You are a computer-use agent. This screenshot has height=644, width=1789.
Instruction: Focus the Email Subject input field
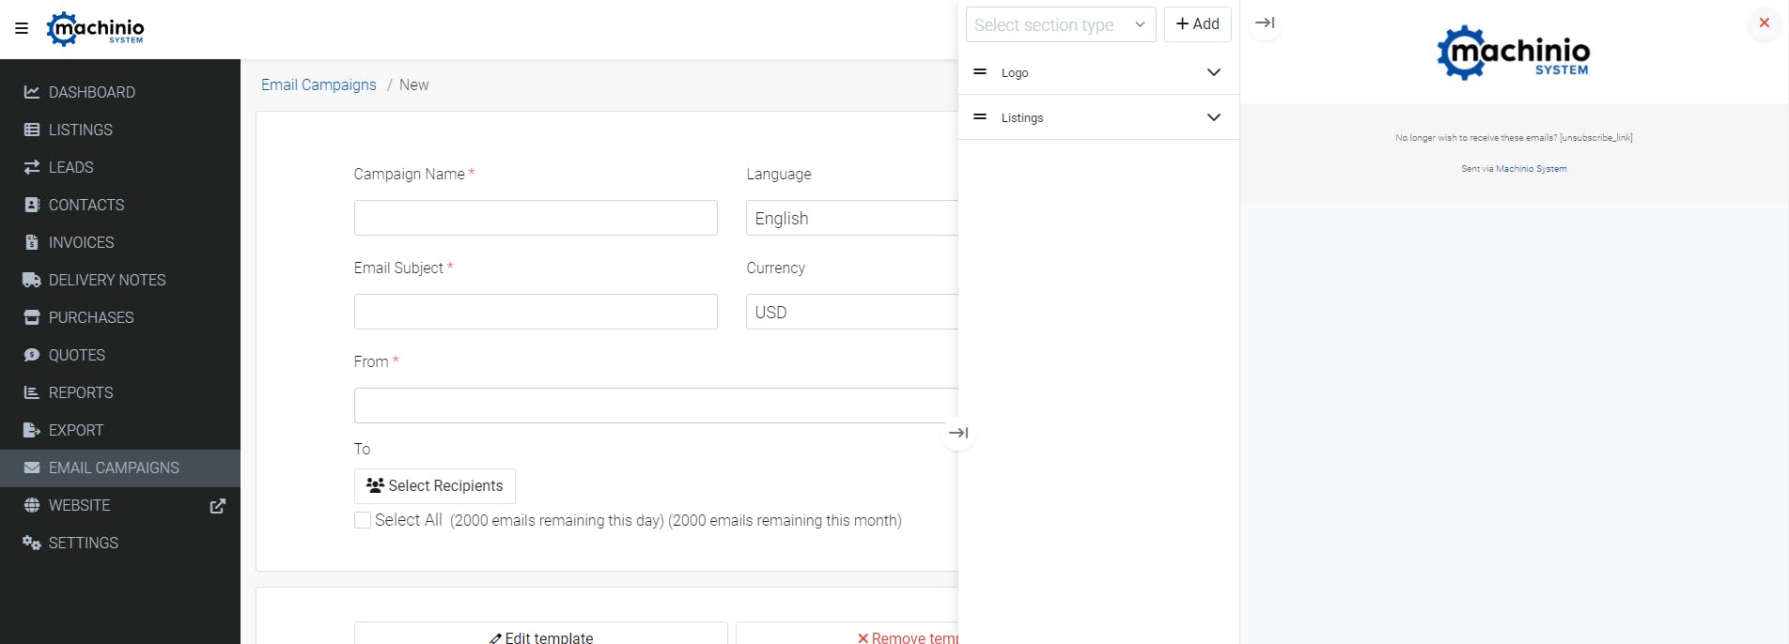[x=536, y=312]
